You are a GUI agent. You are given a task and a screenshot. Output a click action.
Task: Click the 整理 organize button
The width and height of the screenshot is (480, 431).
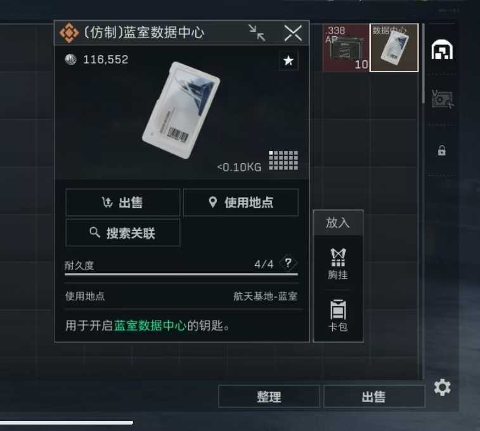pyautogui.click(x=269, y=397)
